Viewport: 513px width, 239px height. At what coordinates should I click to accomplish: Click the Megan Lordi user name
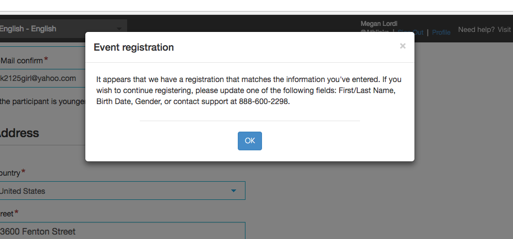(x=379, y=24)
